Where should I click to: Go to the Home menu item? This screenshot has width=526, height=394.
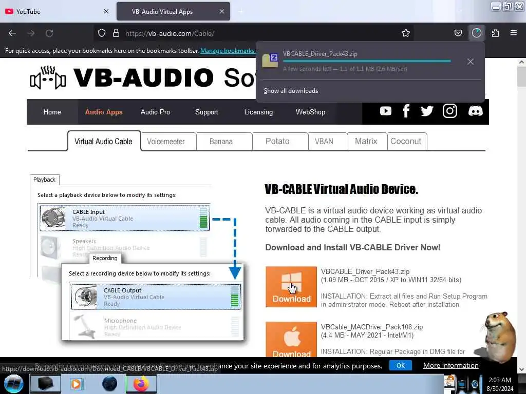52,112
